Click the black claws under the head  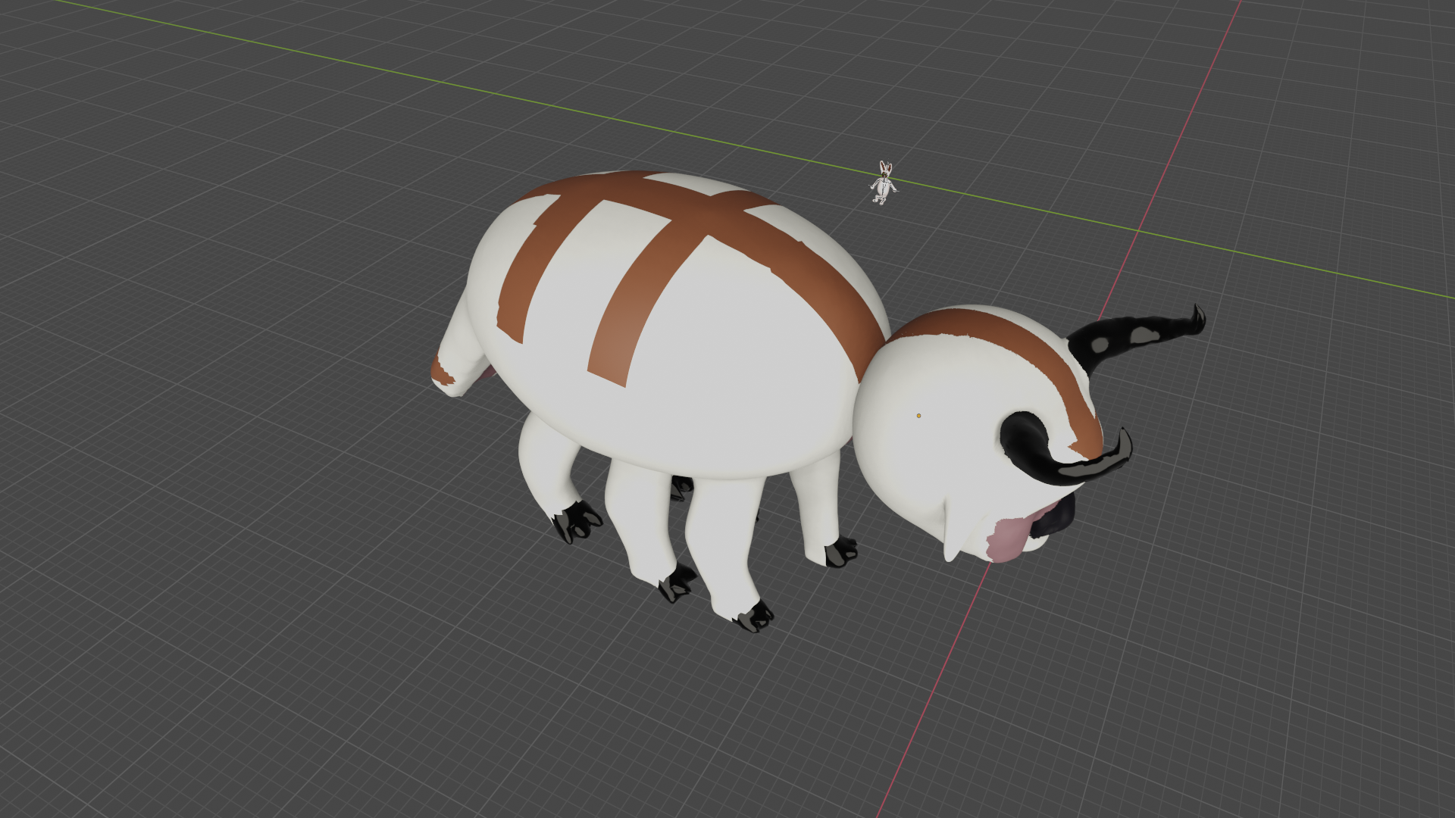840,551
